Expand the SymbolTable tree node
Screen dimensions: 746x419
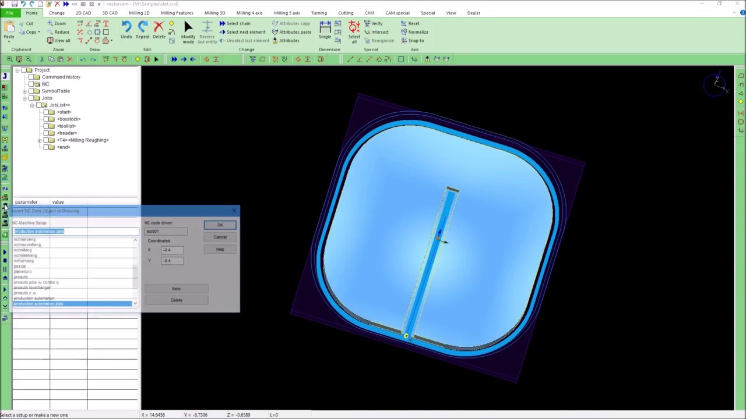pyautogui.click(x=24, y=91)
